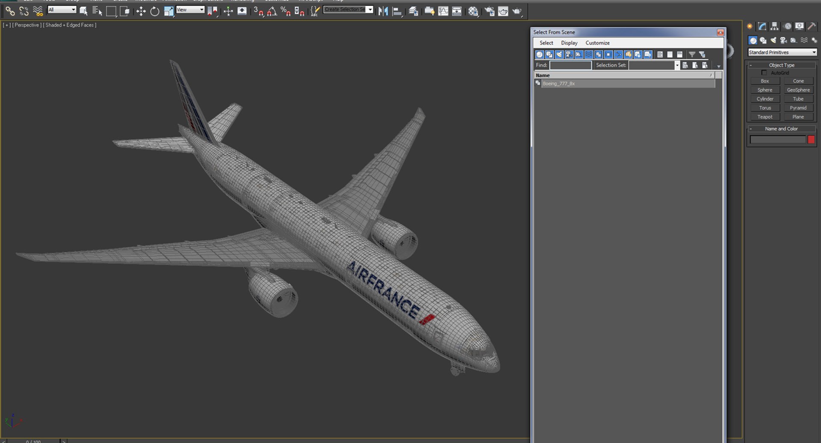Toggle Display Cameras filter in dialog
Viewport: 821px width, 443px height.
coord(569,54)
